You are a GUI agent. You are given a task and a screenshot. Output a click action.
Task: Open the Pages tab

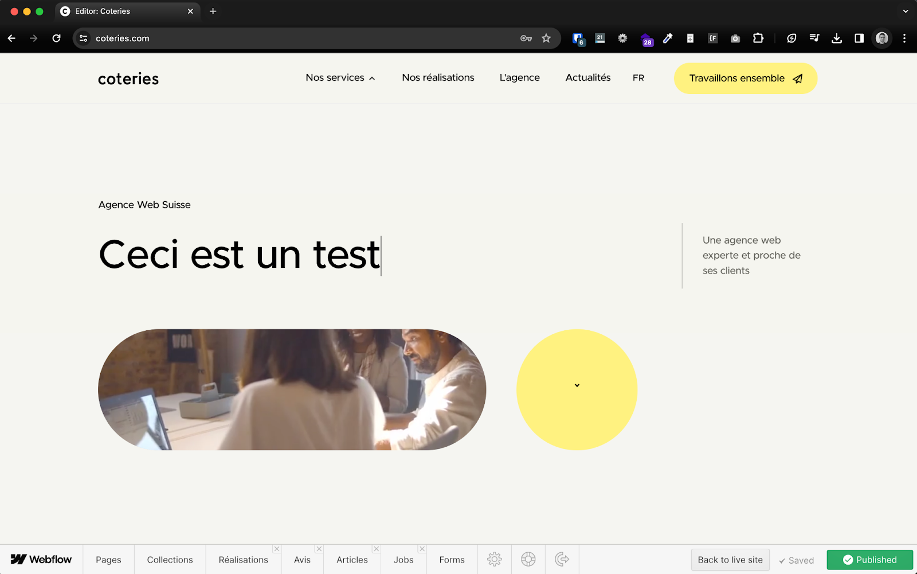(x=108, y=560)
